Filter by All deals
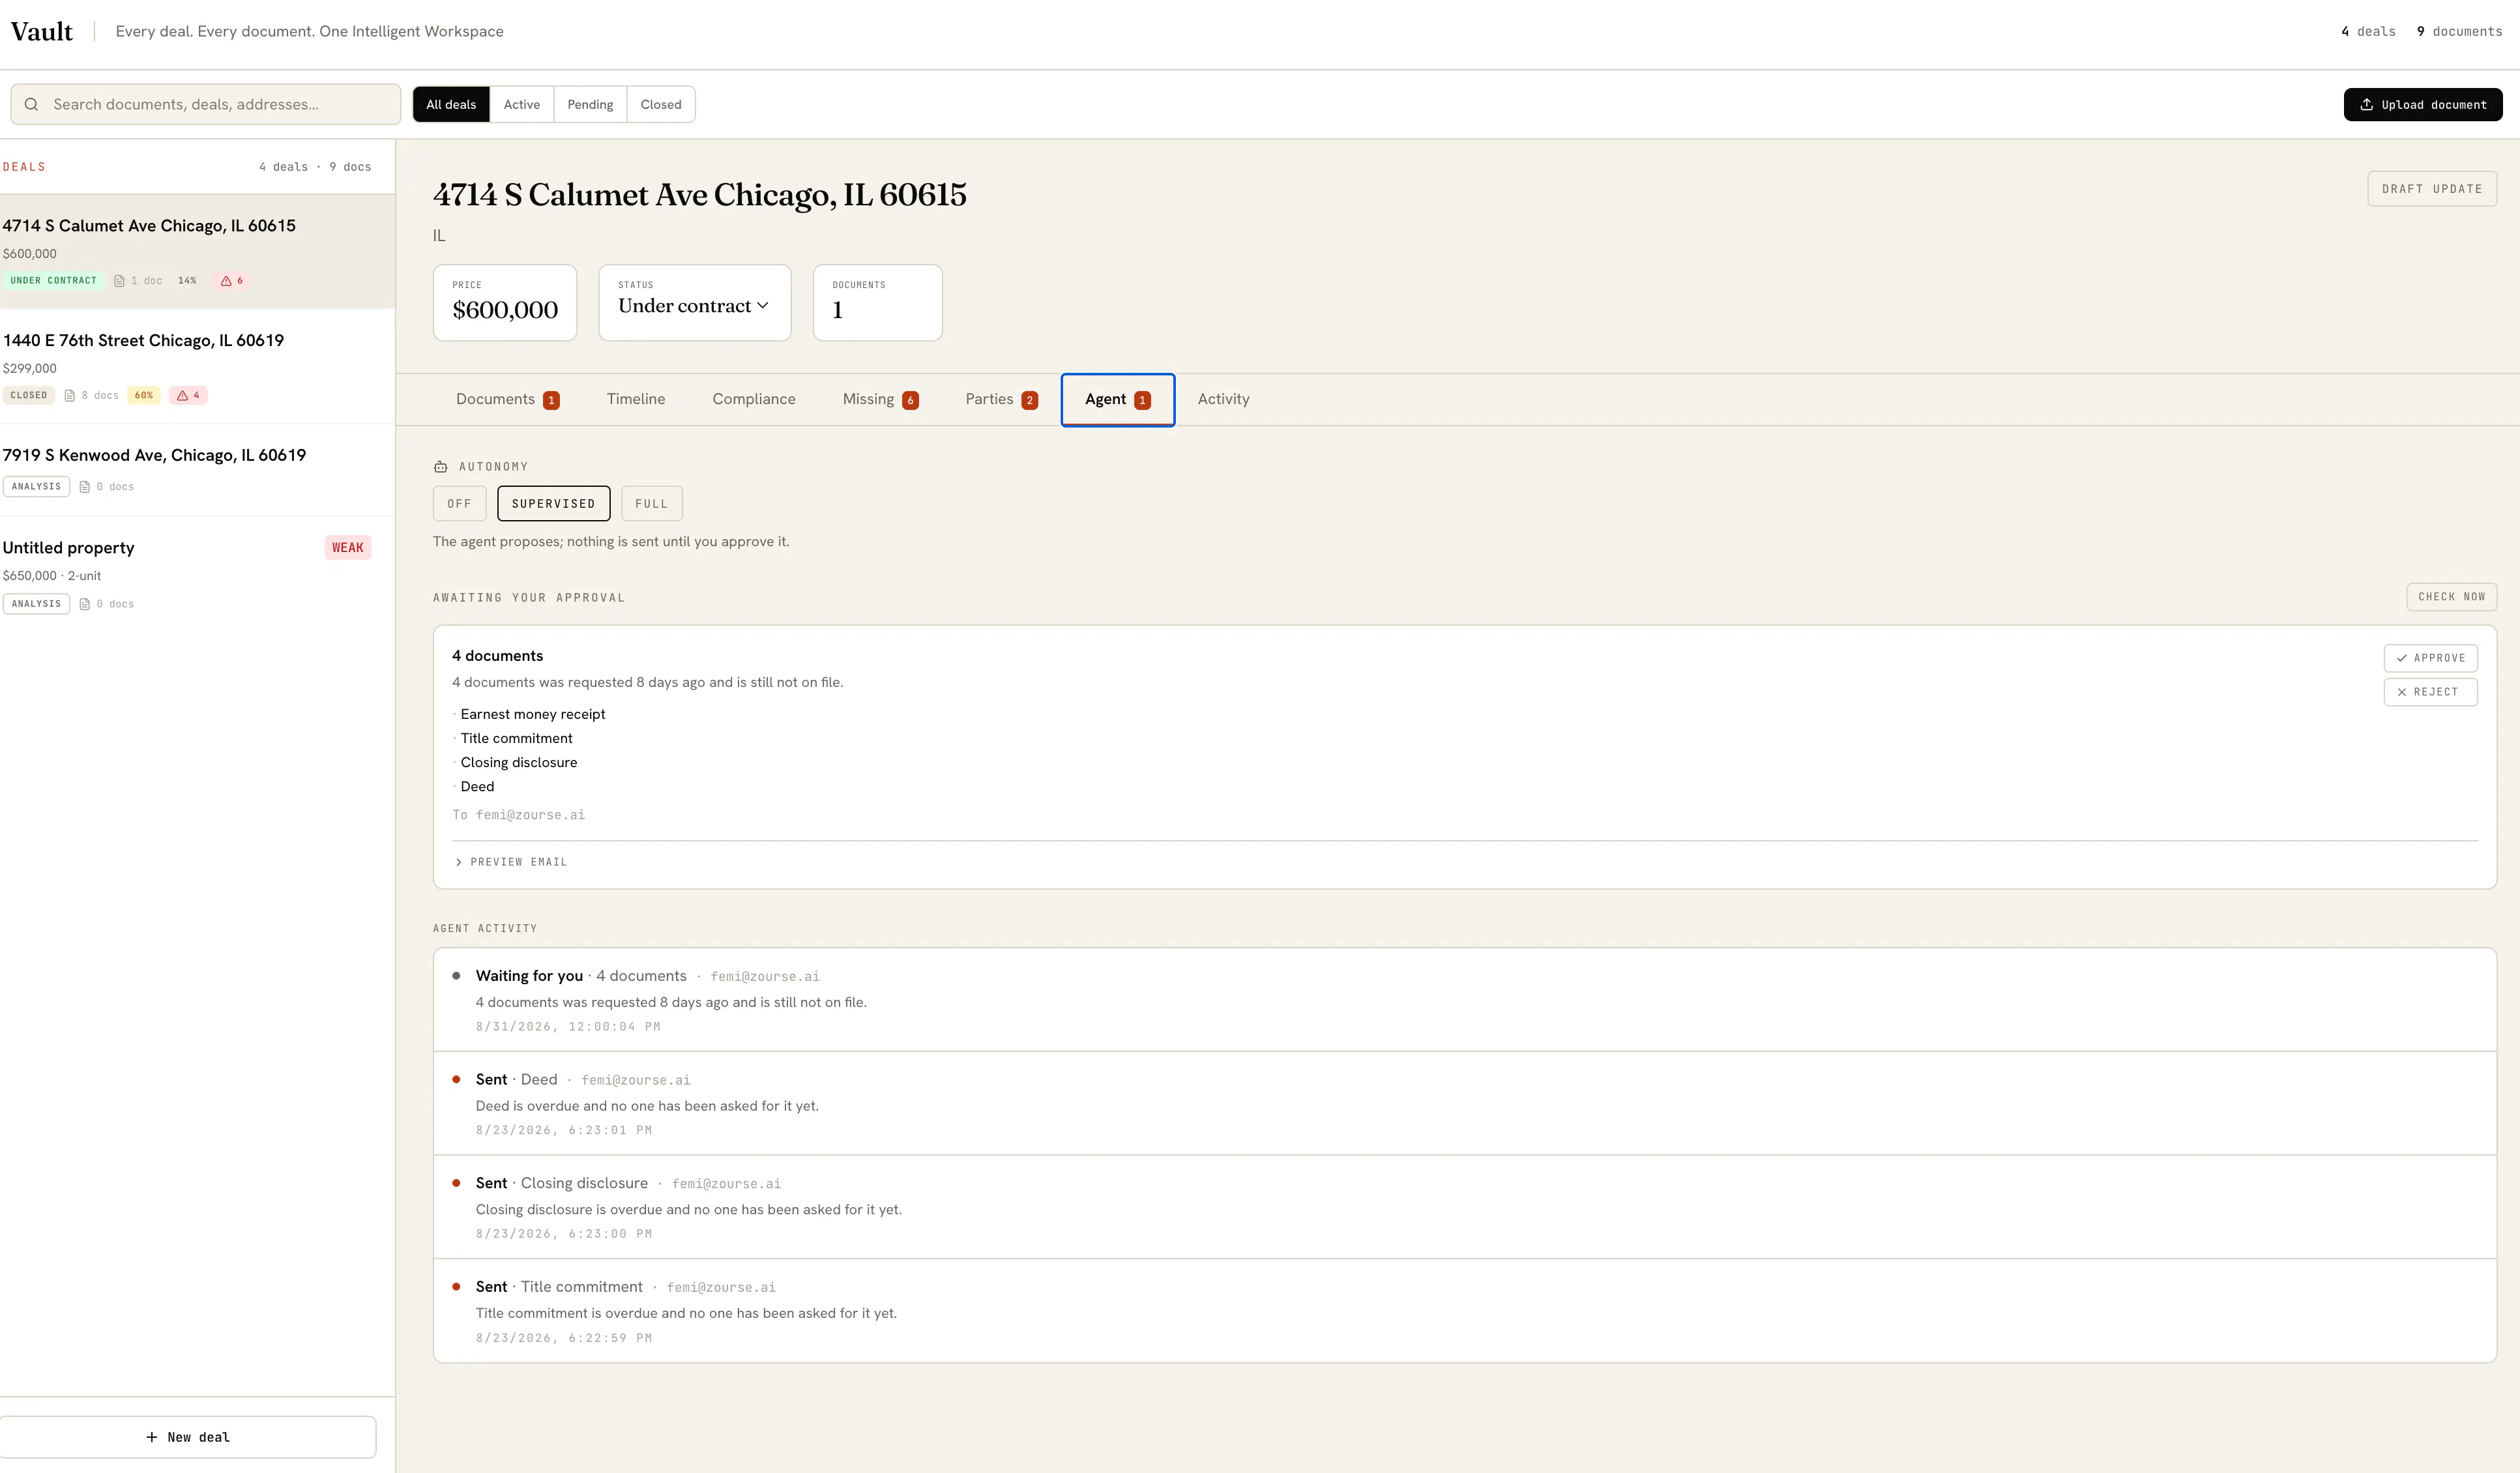 pyautogui.click(x=451, y=104)
